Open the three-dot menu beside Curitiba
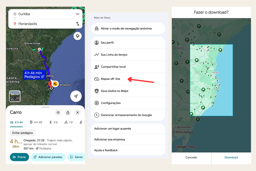This screenshot has height=171, width=256. pyautogui.click(x=77, y=14)
